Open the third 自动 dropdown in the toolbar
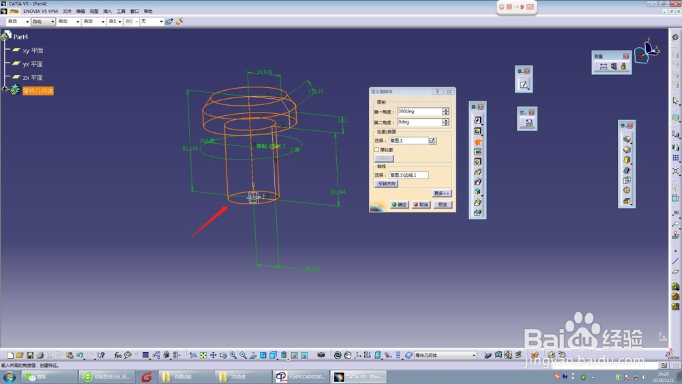 (69, 21)
